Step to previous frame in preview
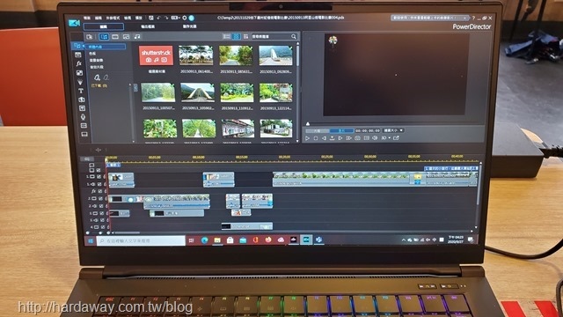Viewport: 563px width, 317px height. pyautogui.click(x=324, y=138)
